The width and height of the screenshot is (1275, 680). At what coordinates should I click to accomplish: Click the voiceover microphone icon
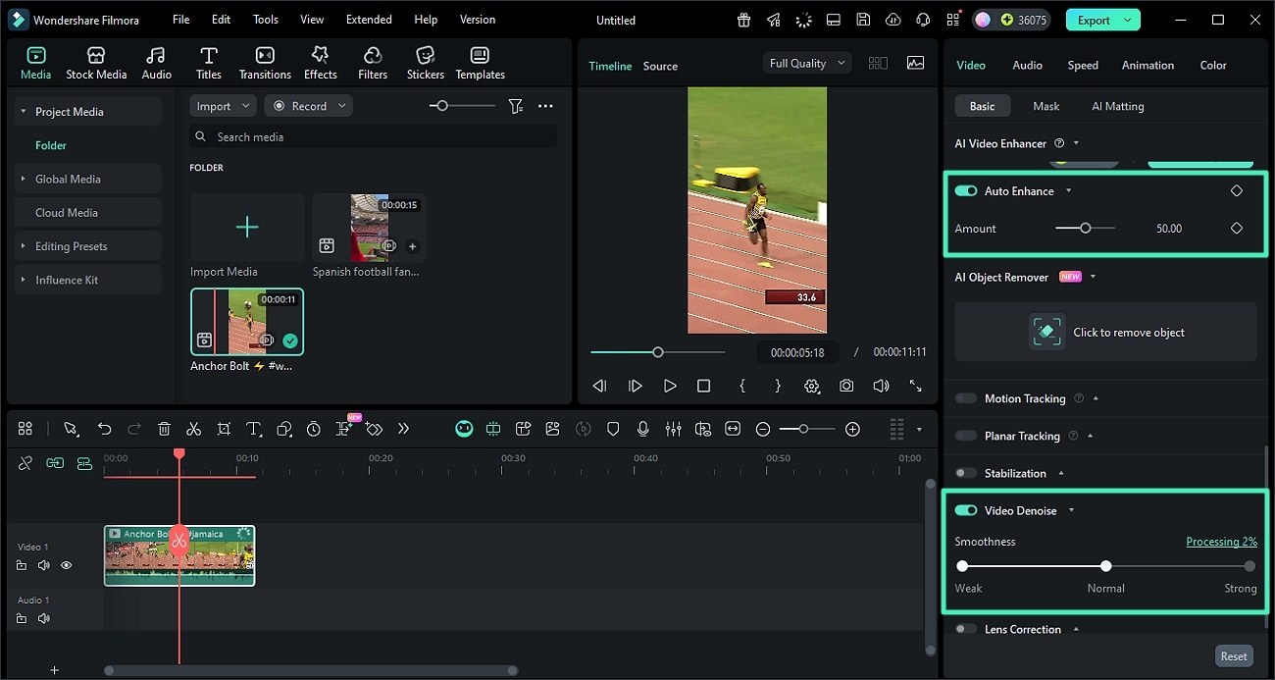[x=642, y=429]
